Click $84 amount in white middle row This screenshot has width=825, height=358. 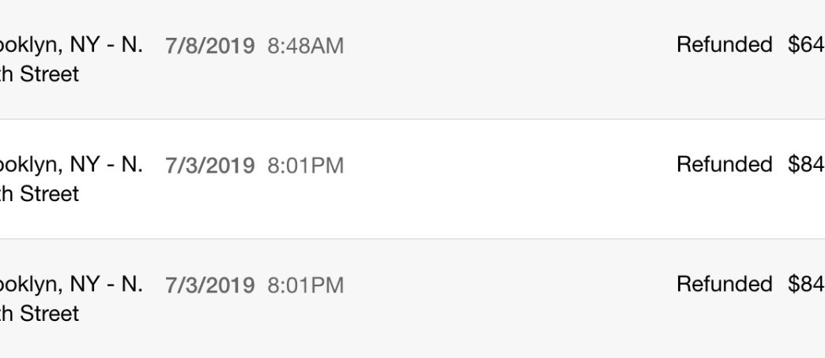(806, 164)
